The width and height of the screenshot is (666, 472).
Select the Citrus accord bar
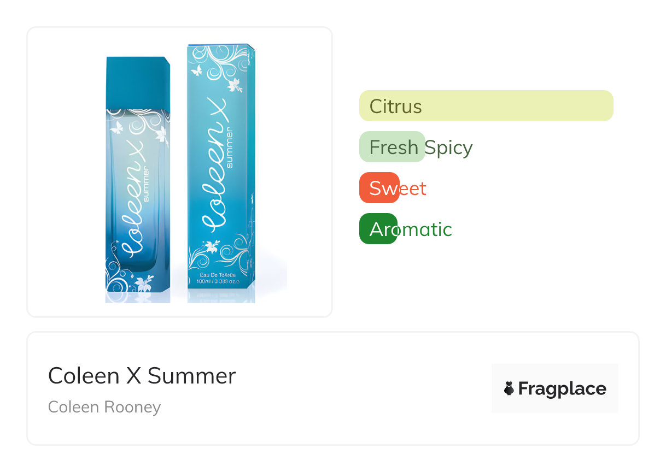[x=486, y=106]
